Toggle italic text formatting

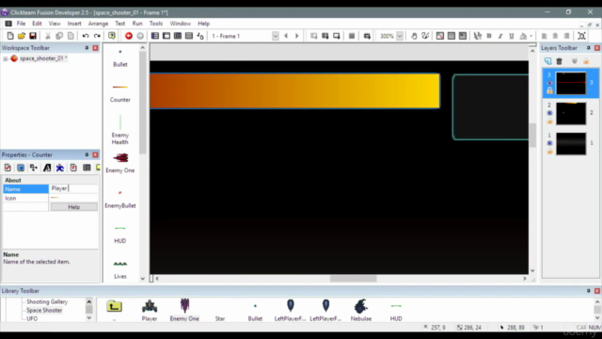pos(500,36)
